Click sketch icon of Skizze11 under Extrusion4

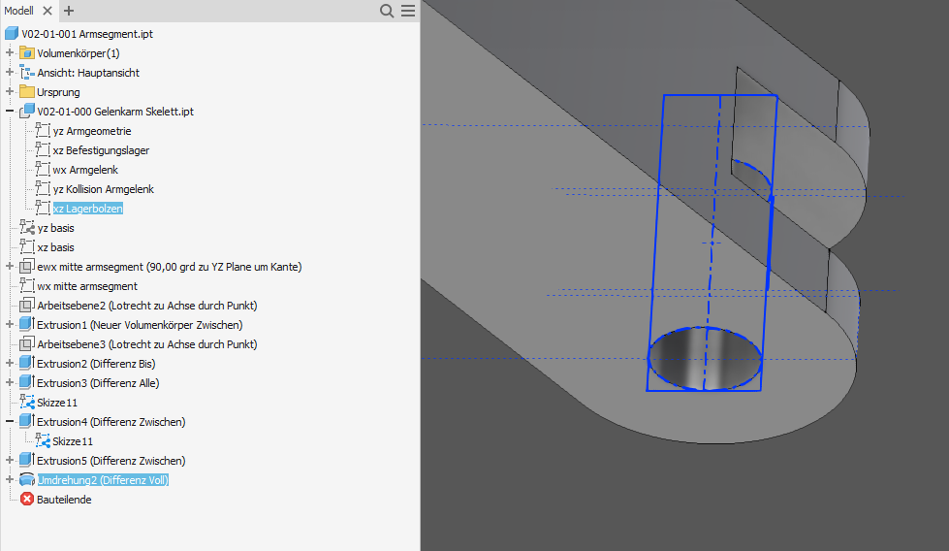click(x=43, y=440)
